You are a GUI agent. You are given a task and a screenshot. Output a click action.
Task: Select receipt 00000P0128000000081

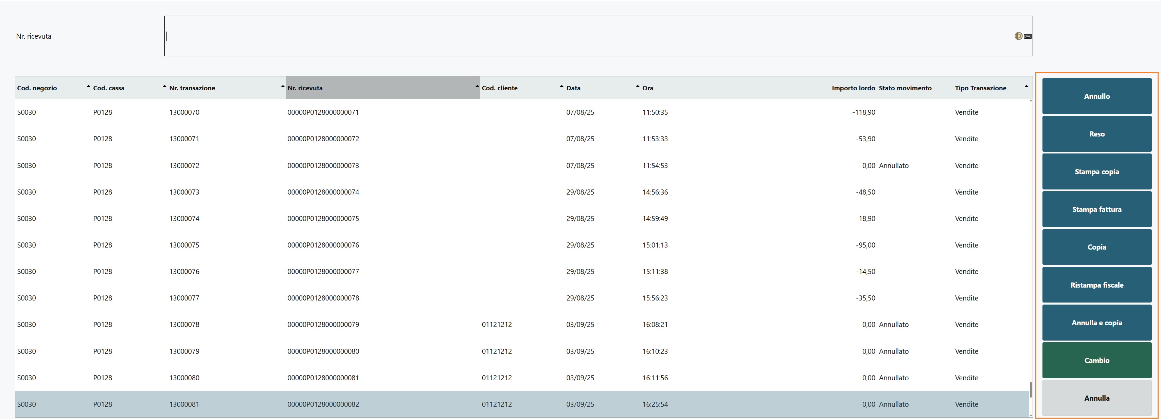point(323,378)
